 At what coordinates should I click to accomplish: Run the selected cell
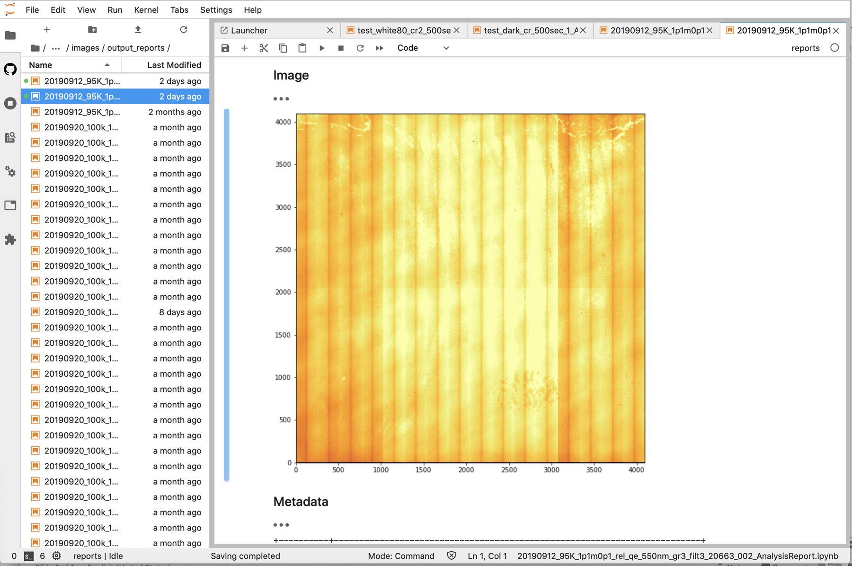pos(322,48)
